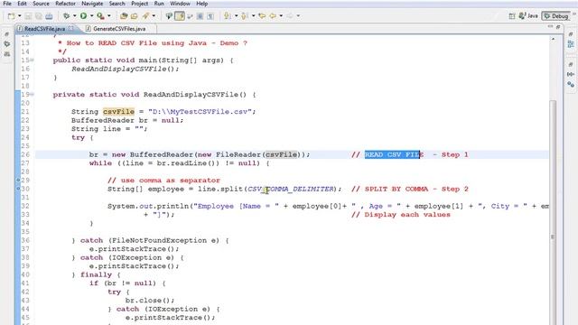Viewport: 578px width, 325px height.
Task: Click the Save toolbar icon
Action: tap(28, 16)
